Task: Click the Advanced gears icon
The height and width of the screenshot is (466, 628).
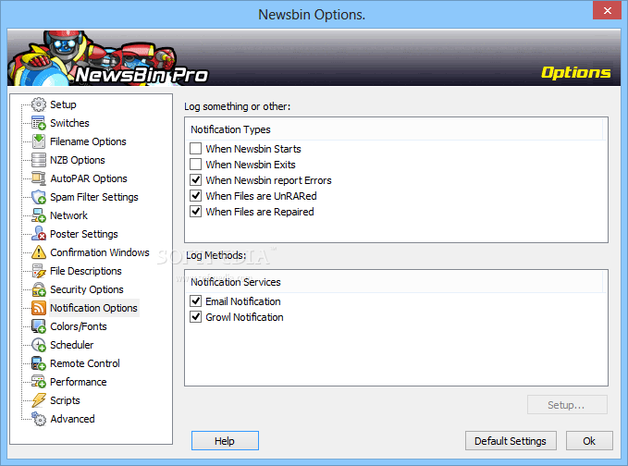Action: pyautogui.click(x=39, y=419)
